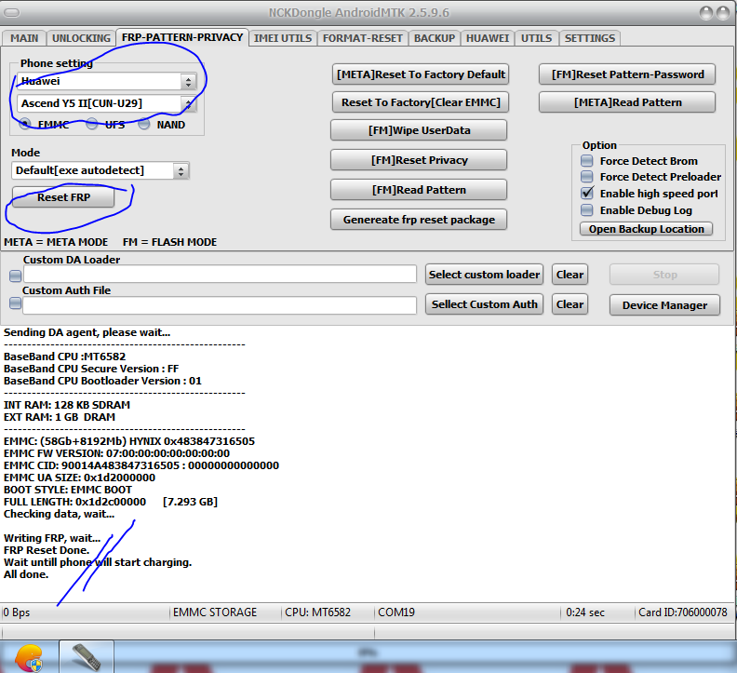This screenshot has height=673, width=737.
Task: Open the IMEI UTILS tab
Action: pyautogui.click(x=283, y=38)
